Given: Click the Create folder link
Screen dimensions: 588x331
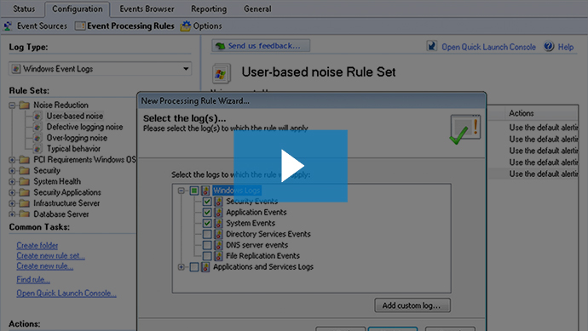Looking at the screenshot, I should [37, 245].
